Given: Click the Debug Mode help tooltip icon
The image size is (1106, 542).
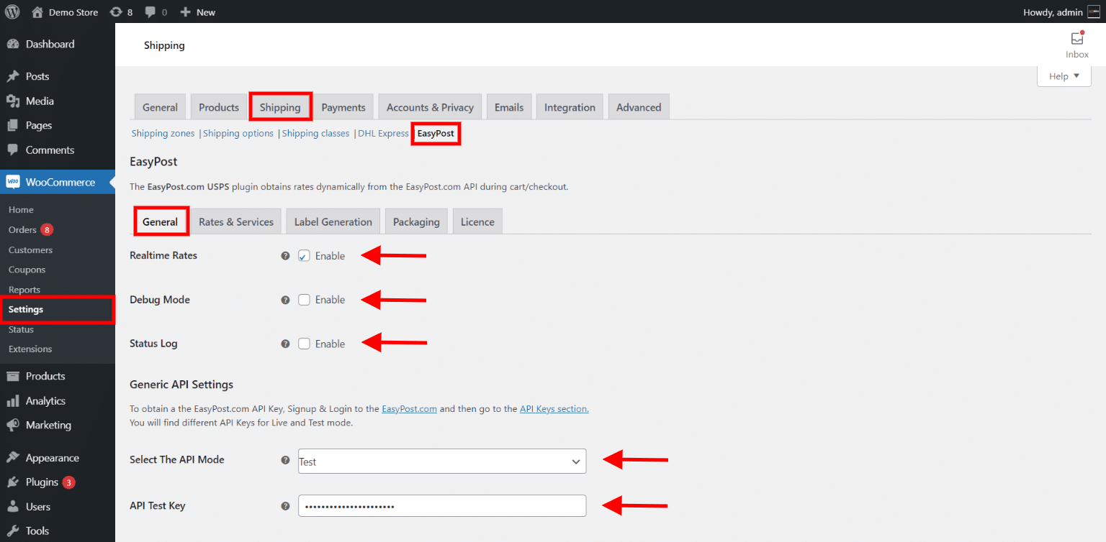Looking at the screenshot, I should pyautogui.click(x=285, y=300).
